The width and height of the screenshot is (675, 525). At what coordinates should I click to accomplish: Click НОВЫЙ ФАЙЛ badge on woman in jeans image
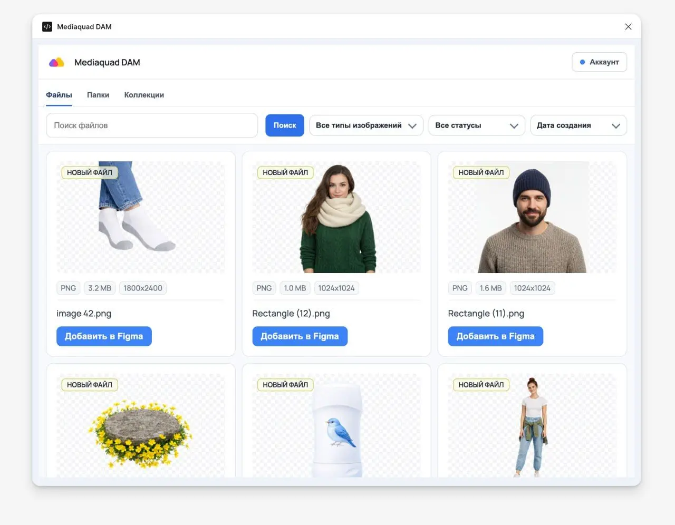pyautogui.click(x=481, y=385)
